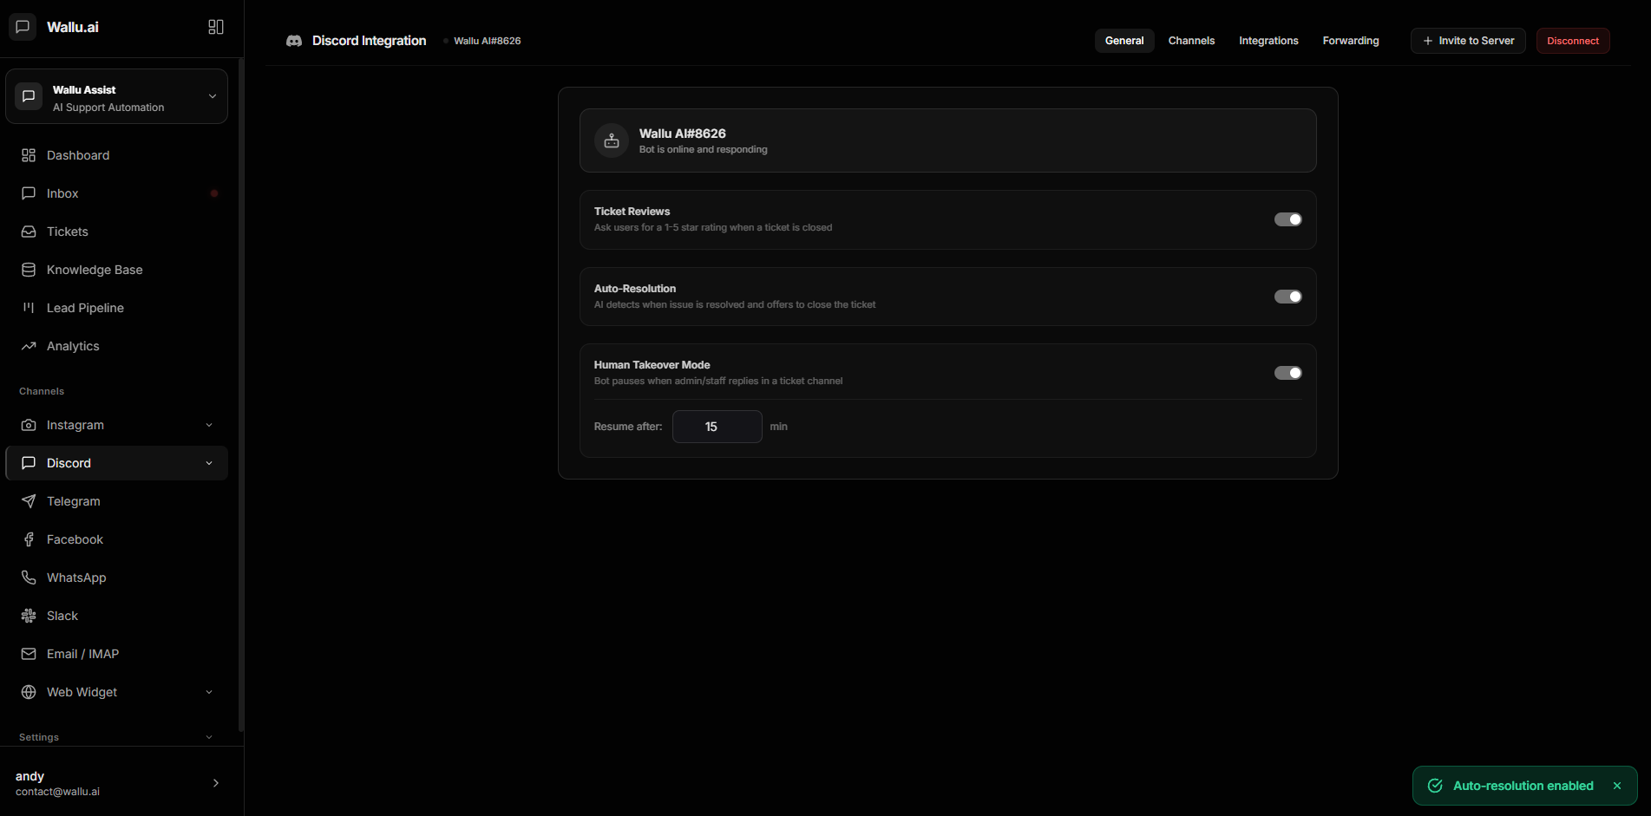Open the Tickets page
This screenshot has width=1651, height=816.
[x=117, y=232]
